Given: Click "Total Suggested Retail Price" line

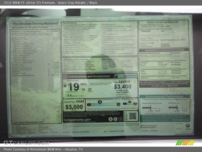Looking at the screenshot, I should (x=36, y=75).
